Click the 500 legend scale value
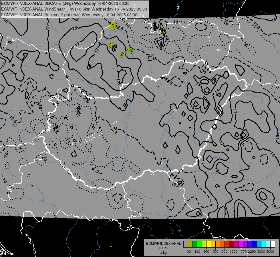This screenshot has width=280, height=257. 206,252
